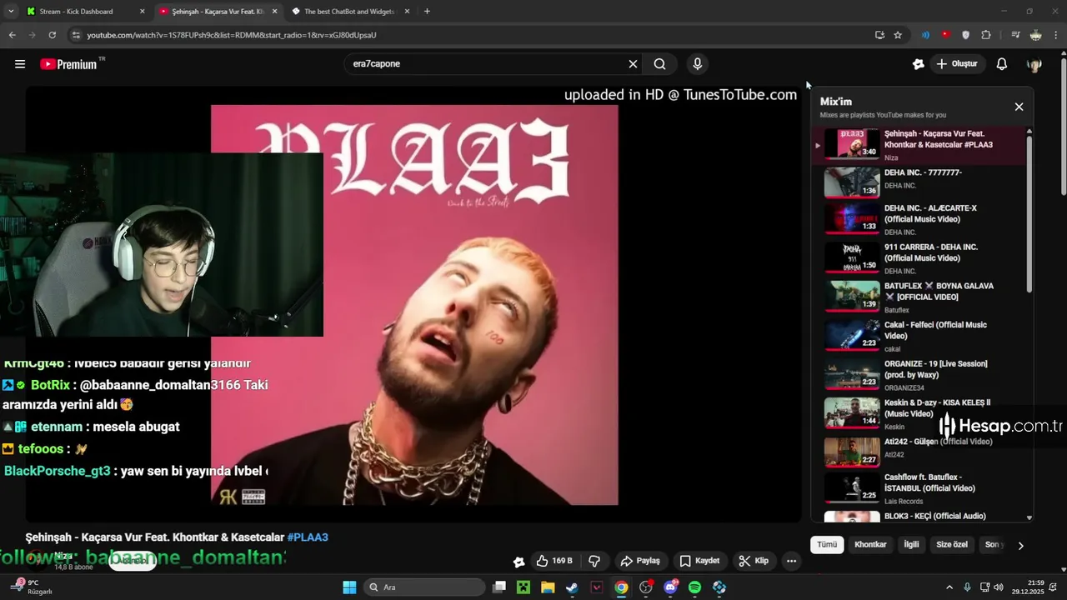
Task: Dislike the video
Action: point(594,561)
